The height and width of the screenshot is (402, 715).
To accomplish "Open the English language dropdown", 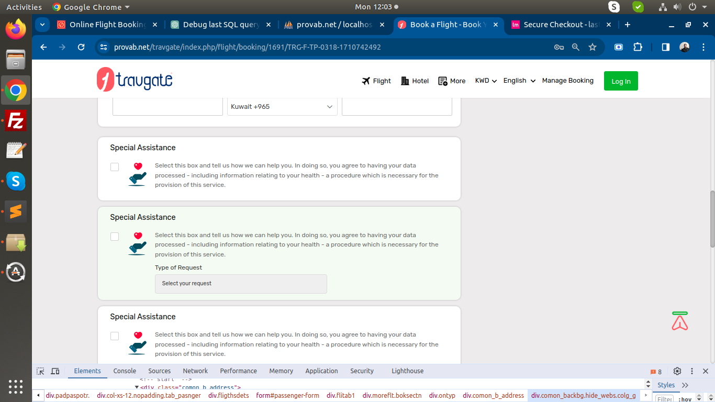I will pyautogui.click(x=519, y=81).
